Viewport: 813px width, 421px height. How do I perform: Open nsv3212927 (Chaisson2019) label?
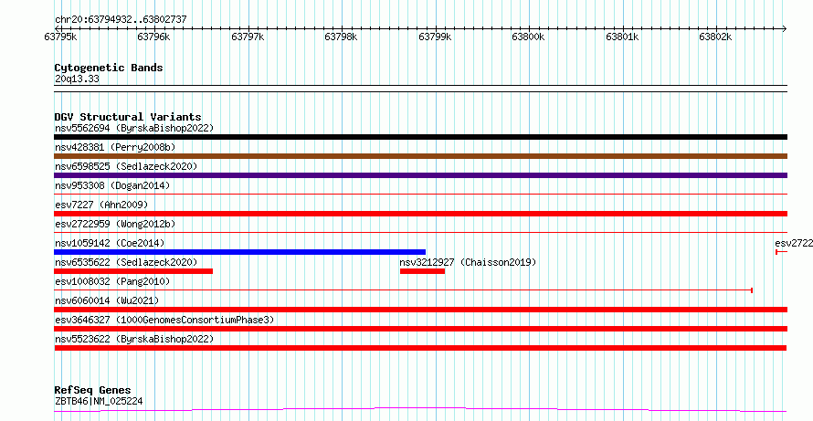point(468,262)
